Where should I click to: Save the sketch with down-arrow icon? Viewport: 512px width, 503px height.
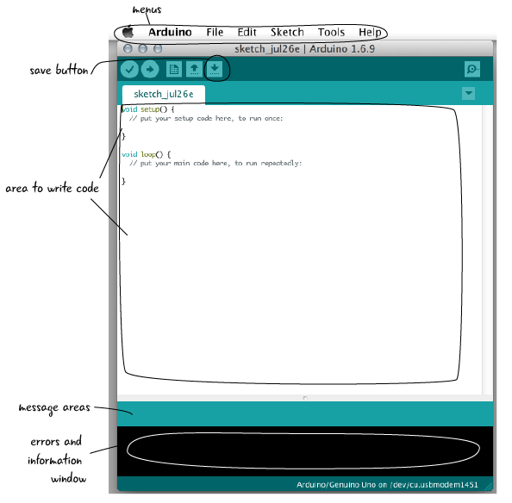point(215,69)
